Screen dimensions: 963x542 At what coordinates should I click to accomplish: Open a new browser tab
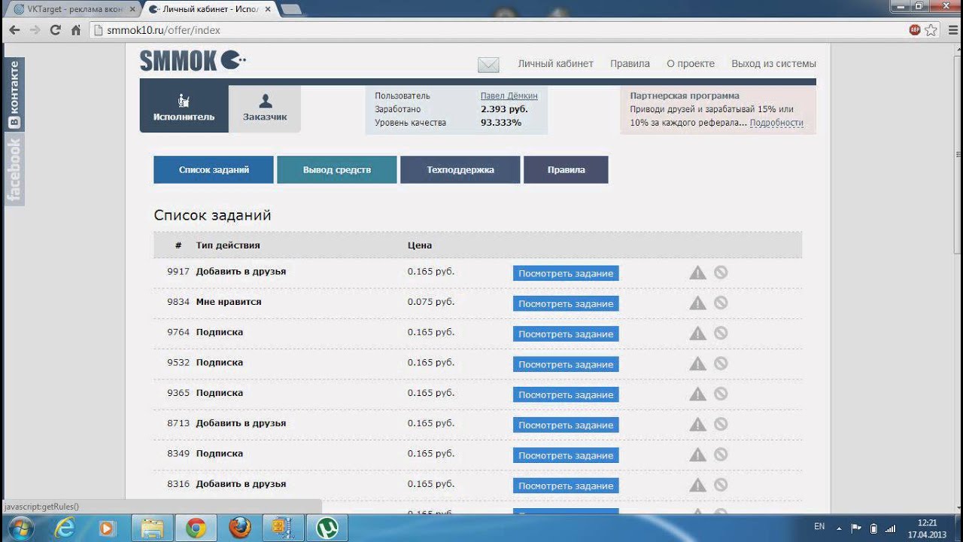(290, 9)
